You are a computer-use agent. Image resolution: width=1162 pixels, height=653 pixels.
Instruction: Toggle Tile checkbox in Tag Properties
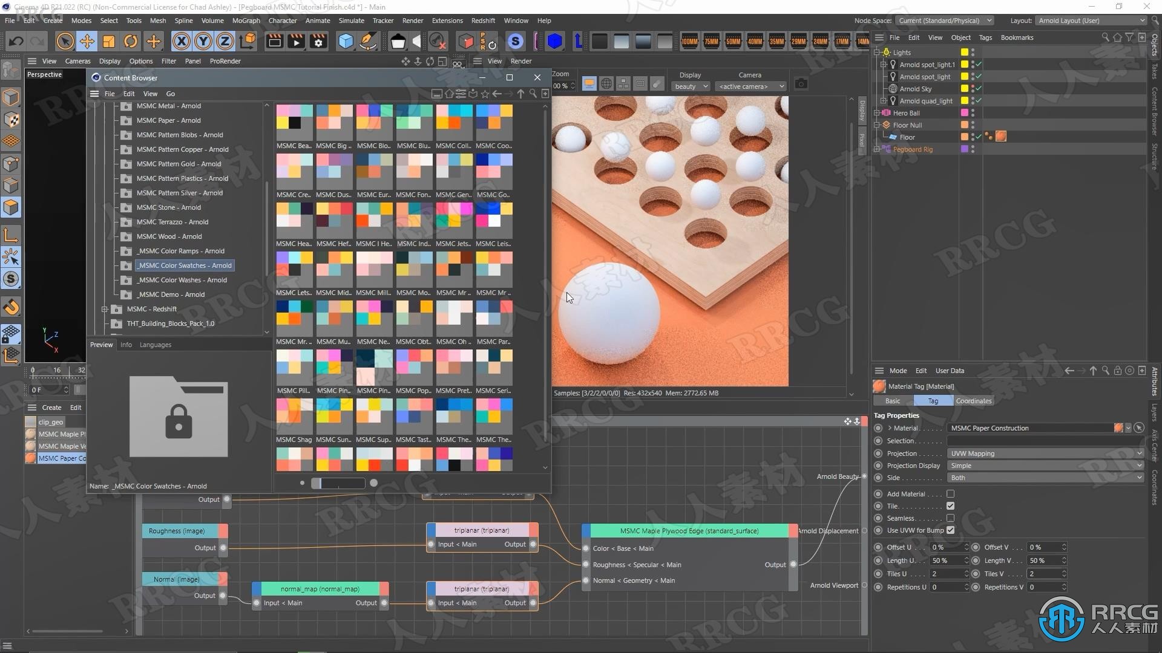(x=951, y=505)
